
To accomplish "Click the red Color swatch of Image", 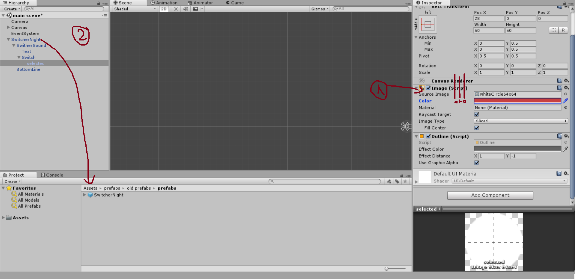I will tap(517, 101).
